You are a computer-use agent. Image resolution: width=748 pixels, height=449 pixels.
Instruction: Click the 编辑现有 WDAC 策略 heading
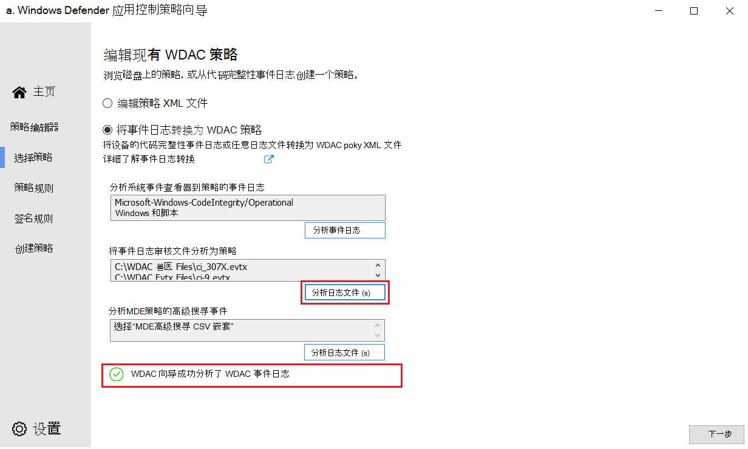171,55
